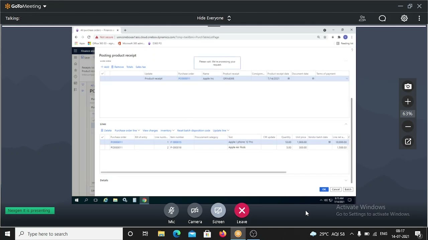Click the help question mark icon

352,50
